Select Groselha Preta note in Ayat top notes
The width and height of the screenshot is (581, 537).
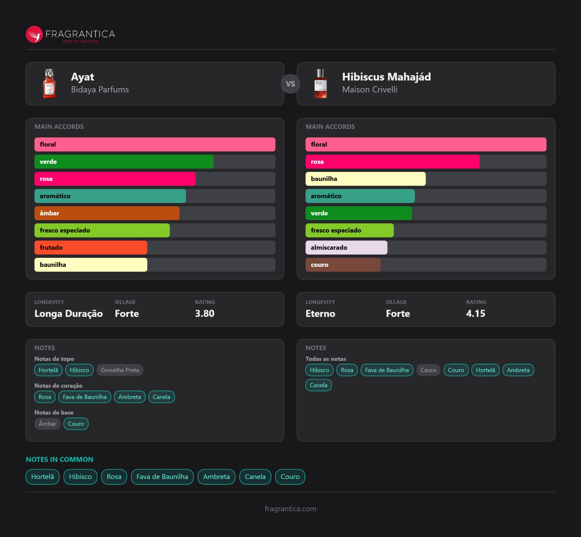(120, 370)
